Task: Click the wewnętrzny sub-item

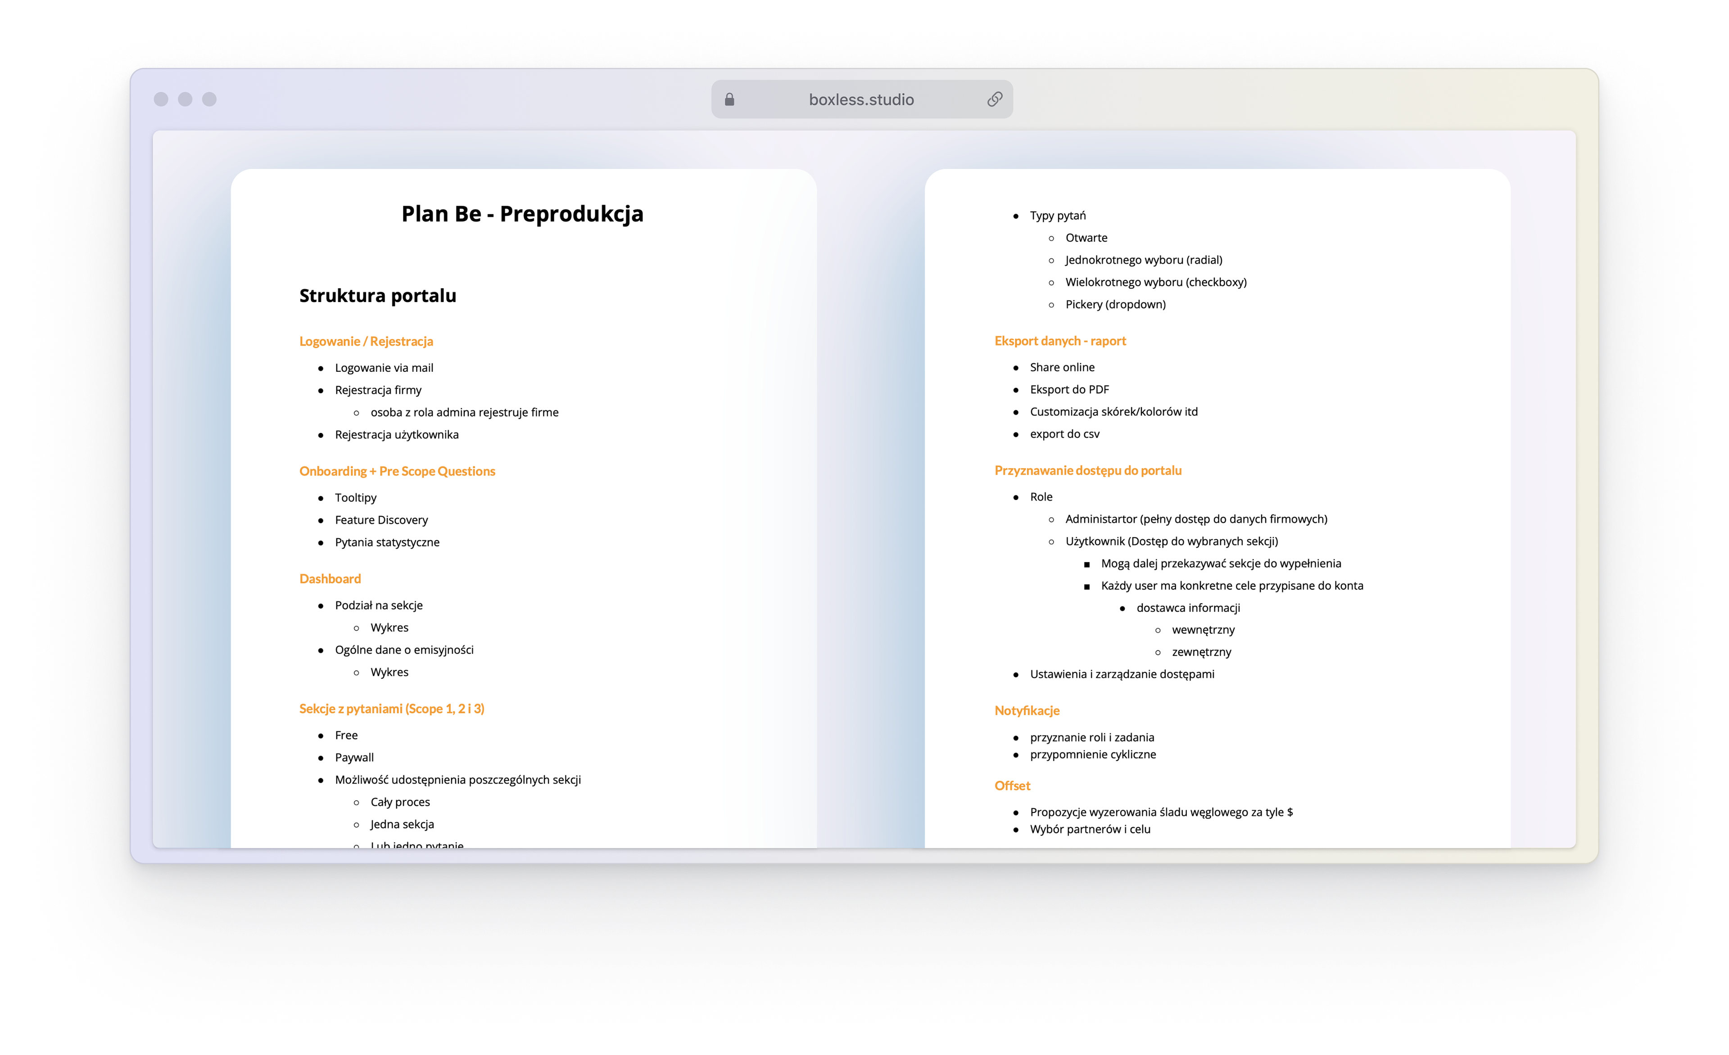Action: coord(1203,630)
